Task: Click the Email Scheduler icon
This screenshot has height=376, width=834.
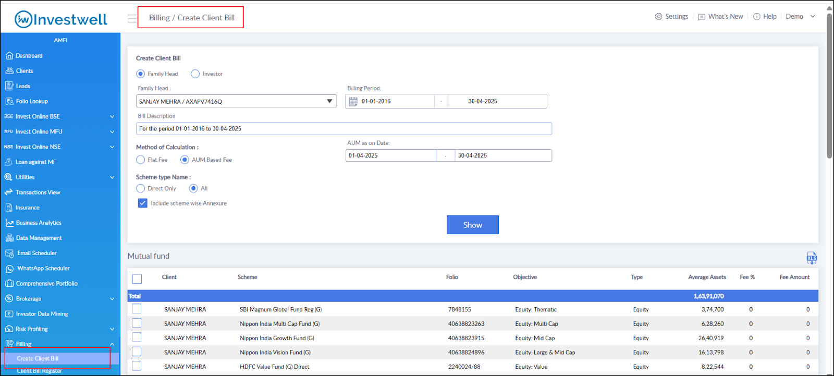Action: 9,253
